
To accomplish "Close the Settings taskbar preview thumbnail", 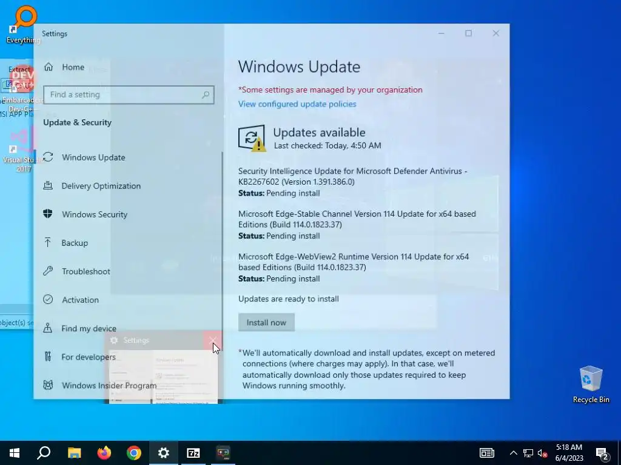I will [x=213, y=340].
